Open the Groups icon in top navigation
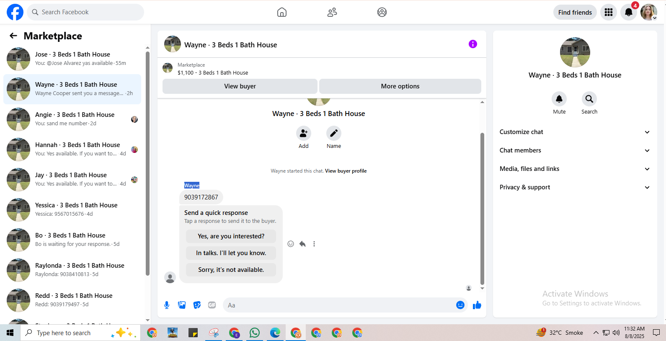Image resolution: width=666 pixels, height=341 pixels. (x=382, y=12)
